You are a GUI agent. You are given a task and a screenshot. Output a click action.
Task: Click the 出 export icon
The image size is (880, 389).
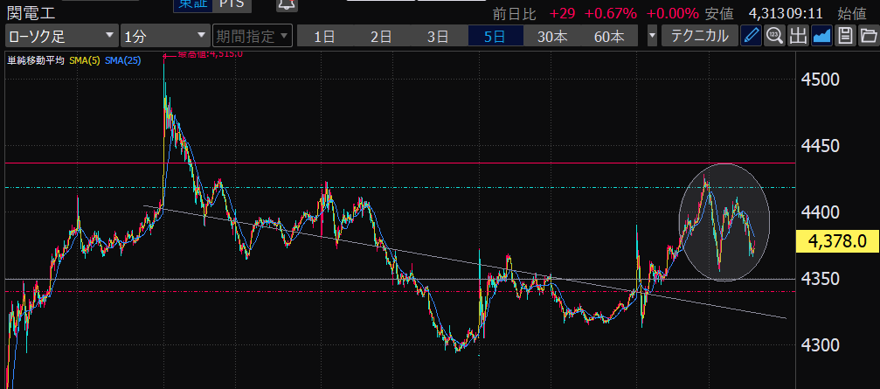pyautogui.click(x=798, y=36)
